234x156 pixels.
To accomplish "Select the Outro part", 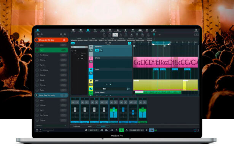I will pyautogui.click(x=51, y=90).
